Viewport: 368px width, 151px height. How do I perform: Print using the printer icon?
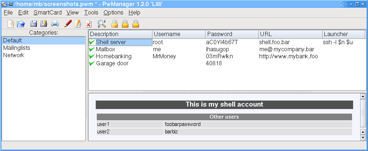point(55,24)
